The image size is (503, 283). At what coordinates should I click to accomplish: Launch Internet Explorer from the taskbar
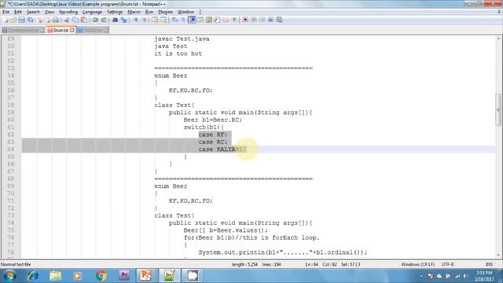(x=33, y=276)
